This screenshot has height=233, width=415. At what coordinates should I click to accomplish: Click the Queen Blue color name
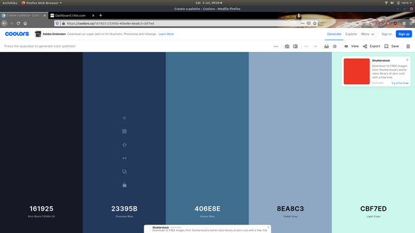[207, 216]
